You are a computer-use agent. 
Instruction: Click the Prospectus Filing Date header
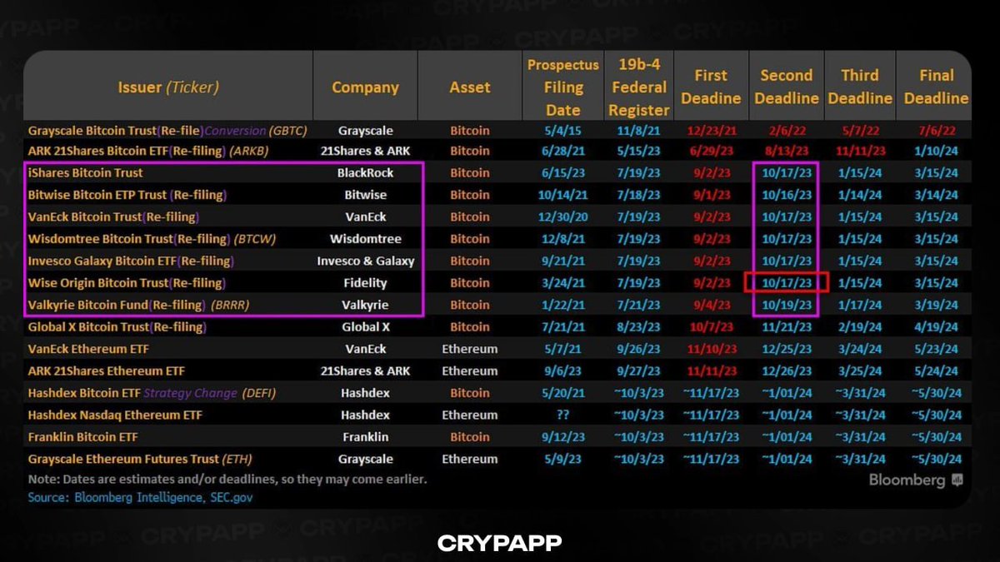tap(563, 87)
